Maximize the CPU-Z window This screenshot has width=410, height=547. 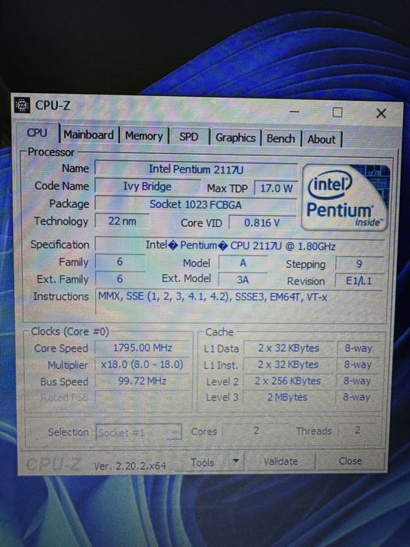(x=337, y=113)
